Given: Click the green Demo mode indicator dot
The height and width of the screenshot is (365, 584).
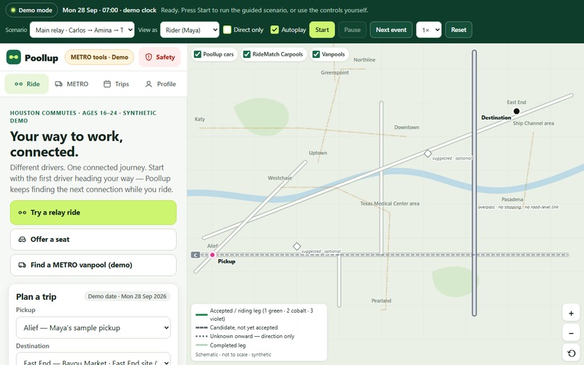Looking at the screenshot, I should 14,10.
